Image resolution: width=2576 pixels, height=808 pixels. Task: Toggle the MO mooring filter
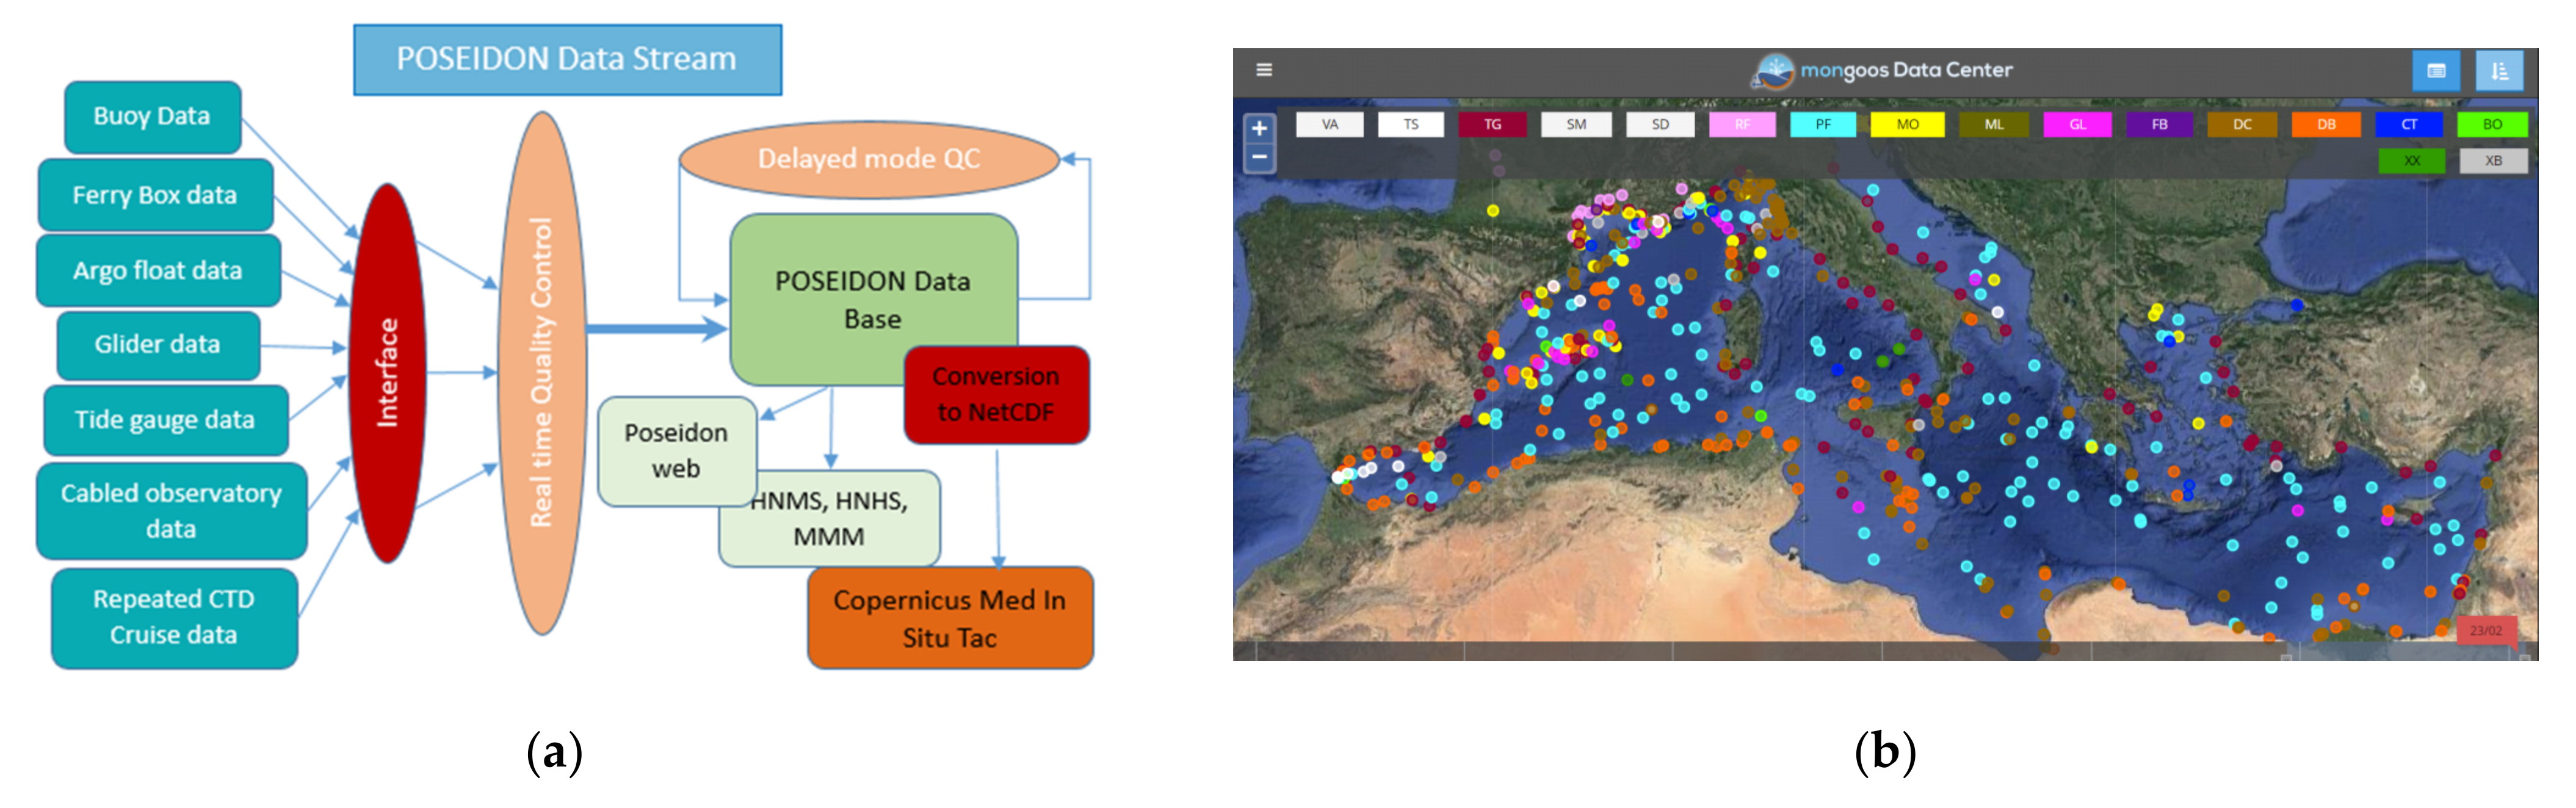[x=1907, y=124]
